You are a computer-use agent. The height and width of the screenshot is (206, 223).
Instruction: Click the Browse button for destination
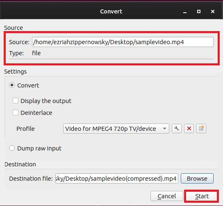[197, 179]
